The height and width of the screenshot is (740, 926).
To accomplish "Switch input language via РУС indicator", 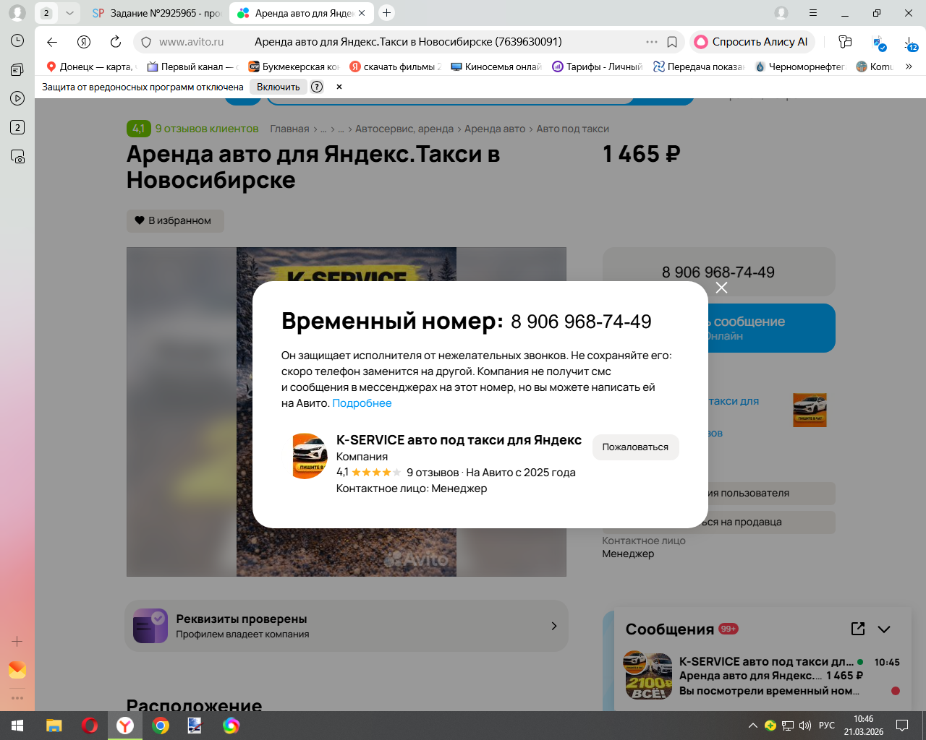I will click(827, 726).
